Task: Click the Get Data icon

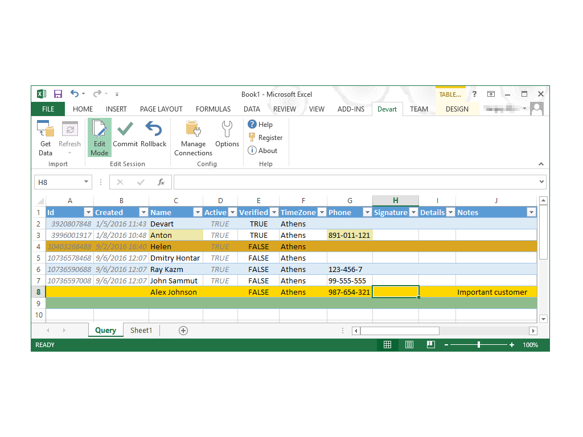Action: 46,138
